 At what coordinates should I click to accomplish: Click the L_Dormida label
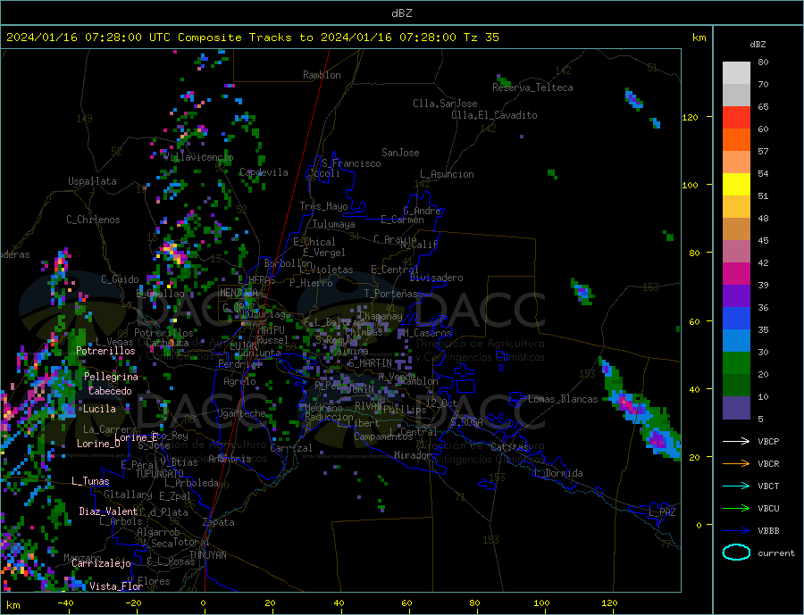559,473
